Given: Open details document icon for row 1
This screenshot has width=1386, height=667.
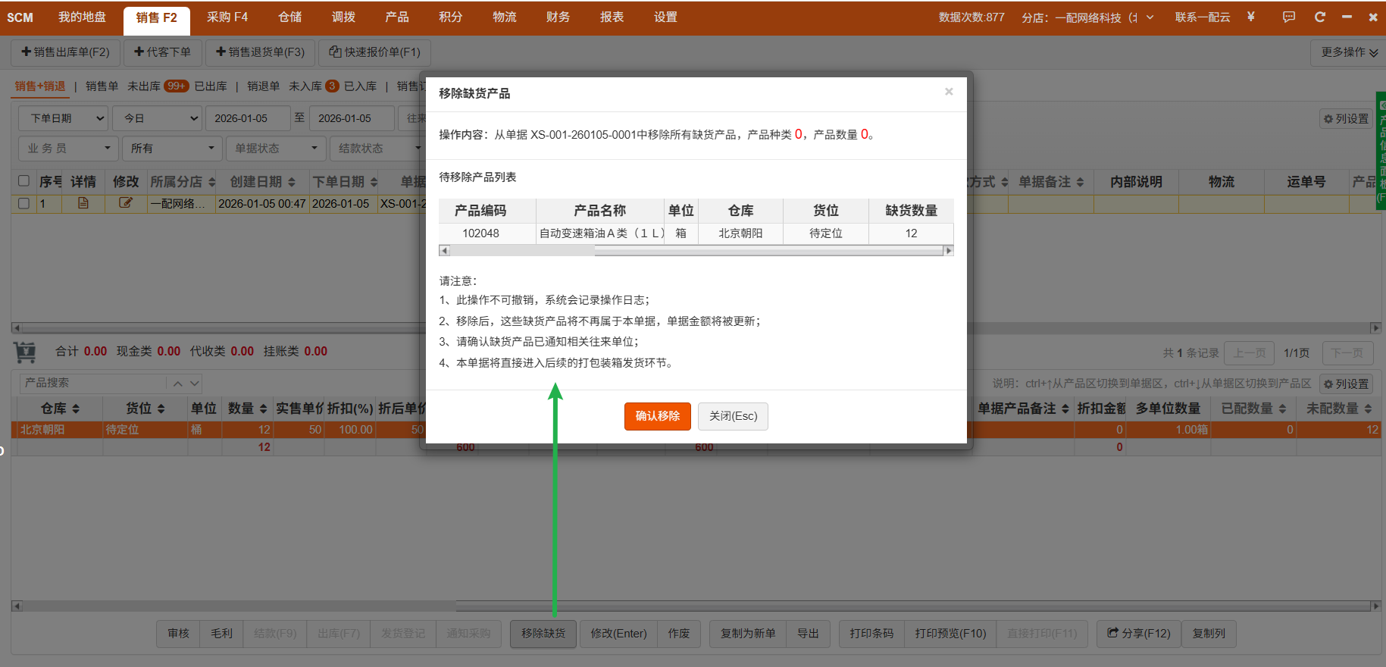Looking at the screenshot, I should 83,203.
